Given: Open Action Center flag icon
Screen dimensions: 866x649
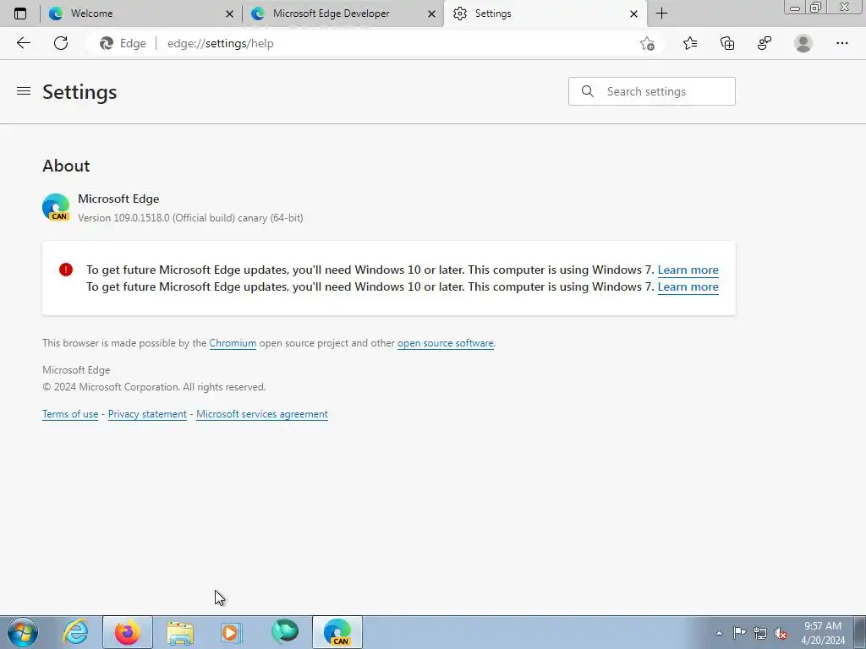Looking at the screenshot, I should 739,633.
